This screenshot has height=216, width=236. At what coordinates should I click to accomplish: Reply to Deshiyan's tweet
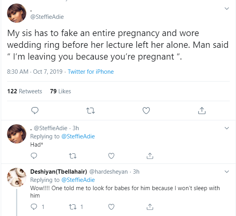point(34,207)
